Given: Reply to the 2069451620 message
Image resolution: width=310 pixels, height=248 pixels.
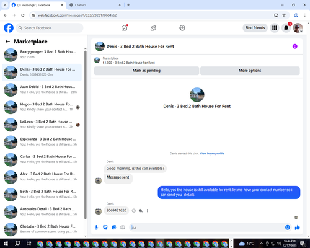Looking at the screenshot, I should [141, 211].
